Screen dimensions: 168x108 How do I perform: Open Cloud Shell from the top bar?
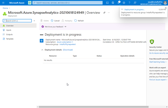pos(107,3)
